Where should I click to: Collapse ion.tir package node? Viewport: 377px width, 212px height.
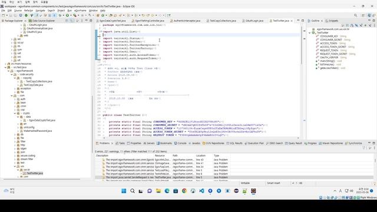18,170
